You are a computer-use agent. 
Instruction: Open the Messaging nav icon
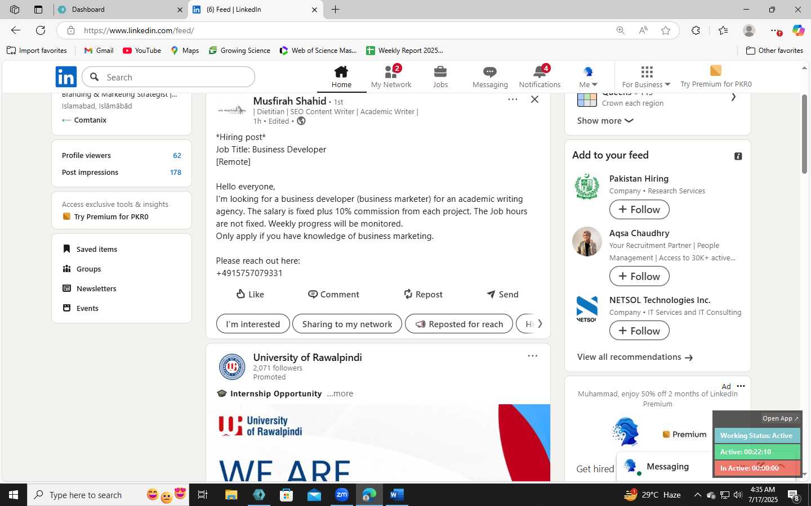tap(490, 72)
